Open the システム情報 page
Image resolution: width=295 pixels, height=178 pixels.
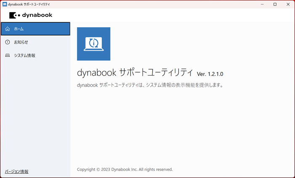(x=35, y=55)
